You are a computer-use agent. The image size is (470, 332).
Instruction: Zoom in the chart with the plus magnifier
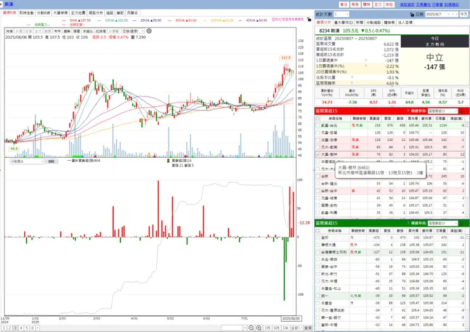click(x=258, y=328)
